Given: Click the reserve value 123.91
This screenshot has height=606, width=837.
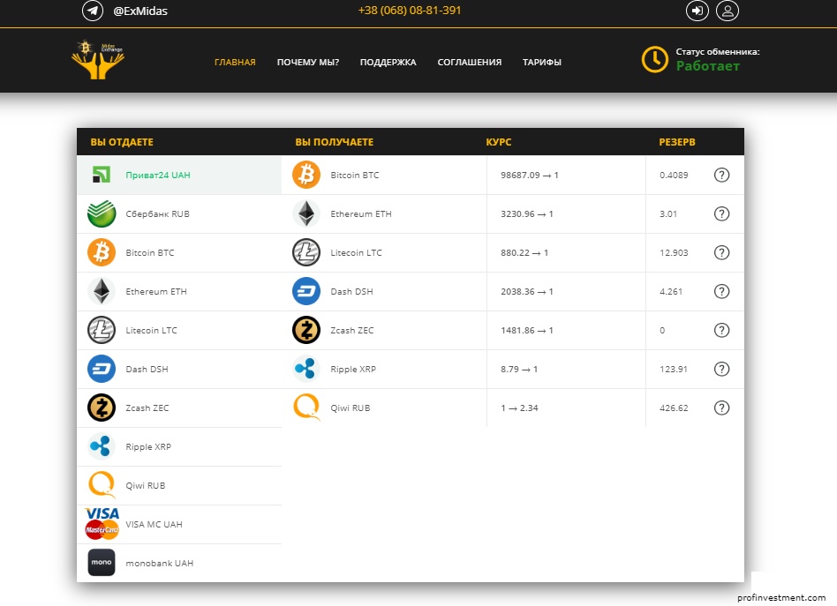Looking at the screenshot, I should 674,369.
